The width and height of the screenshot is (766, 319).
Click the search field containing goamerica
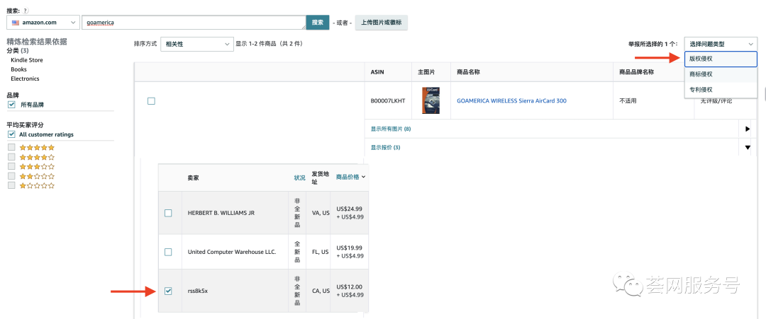pos(194,23)
